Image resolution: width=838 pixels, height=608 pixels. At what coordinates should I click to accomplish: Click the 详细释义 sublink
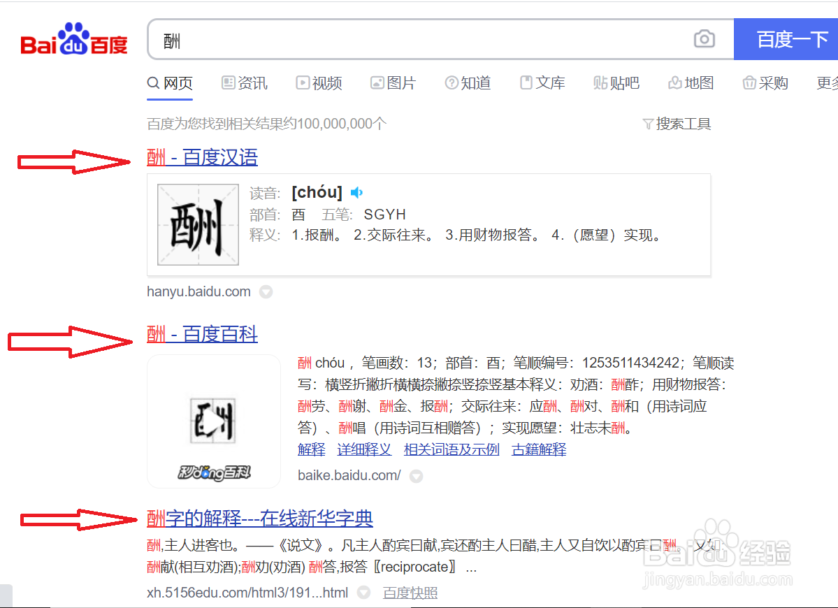tap(364, 449)
